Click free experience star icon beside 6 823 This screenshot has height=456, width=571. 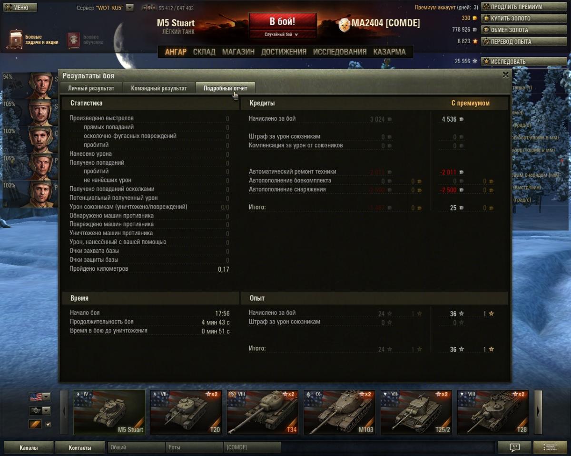[474, 41]
